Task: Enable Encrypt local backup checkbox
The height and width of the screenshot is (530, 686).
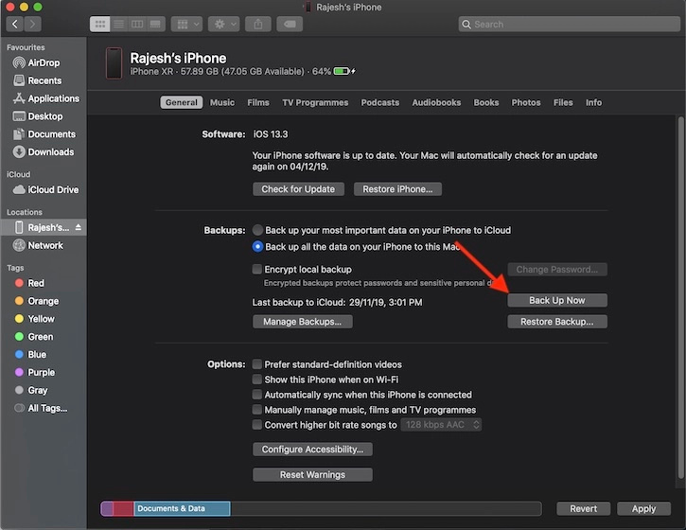Action: (257, 270)
